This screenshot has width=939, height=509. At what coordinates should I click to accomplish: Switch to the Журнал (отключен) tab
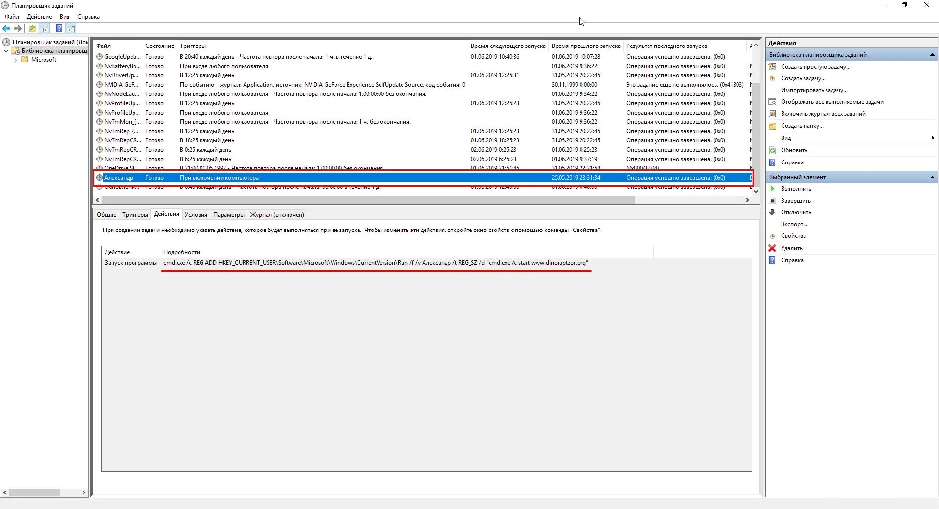(277, 215)
